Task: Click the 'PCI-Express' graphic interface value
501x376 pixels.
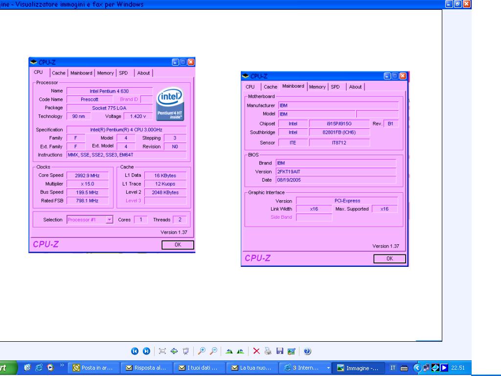Action: point(347,201)
